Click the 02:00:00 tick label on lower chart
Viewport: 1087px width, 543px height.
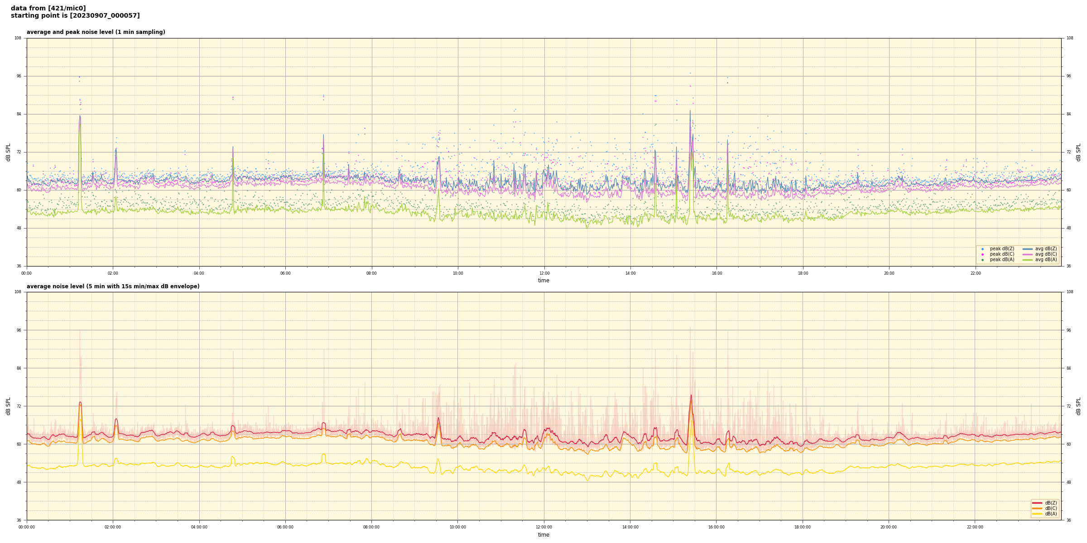coord(113,527)
